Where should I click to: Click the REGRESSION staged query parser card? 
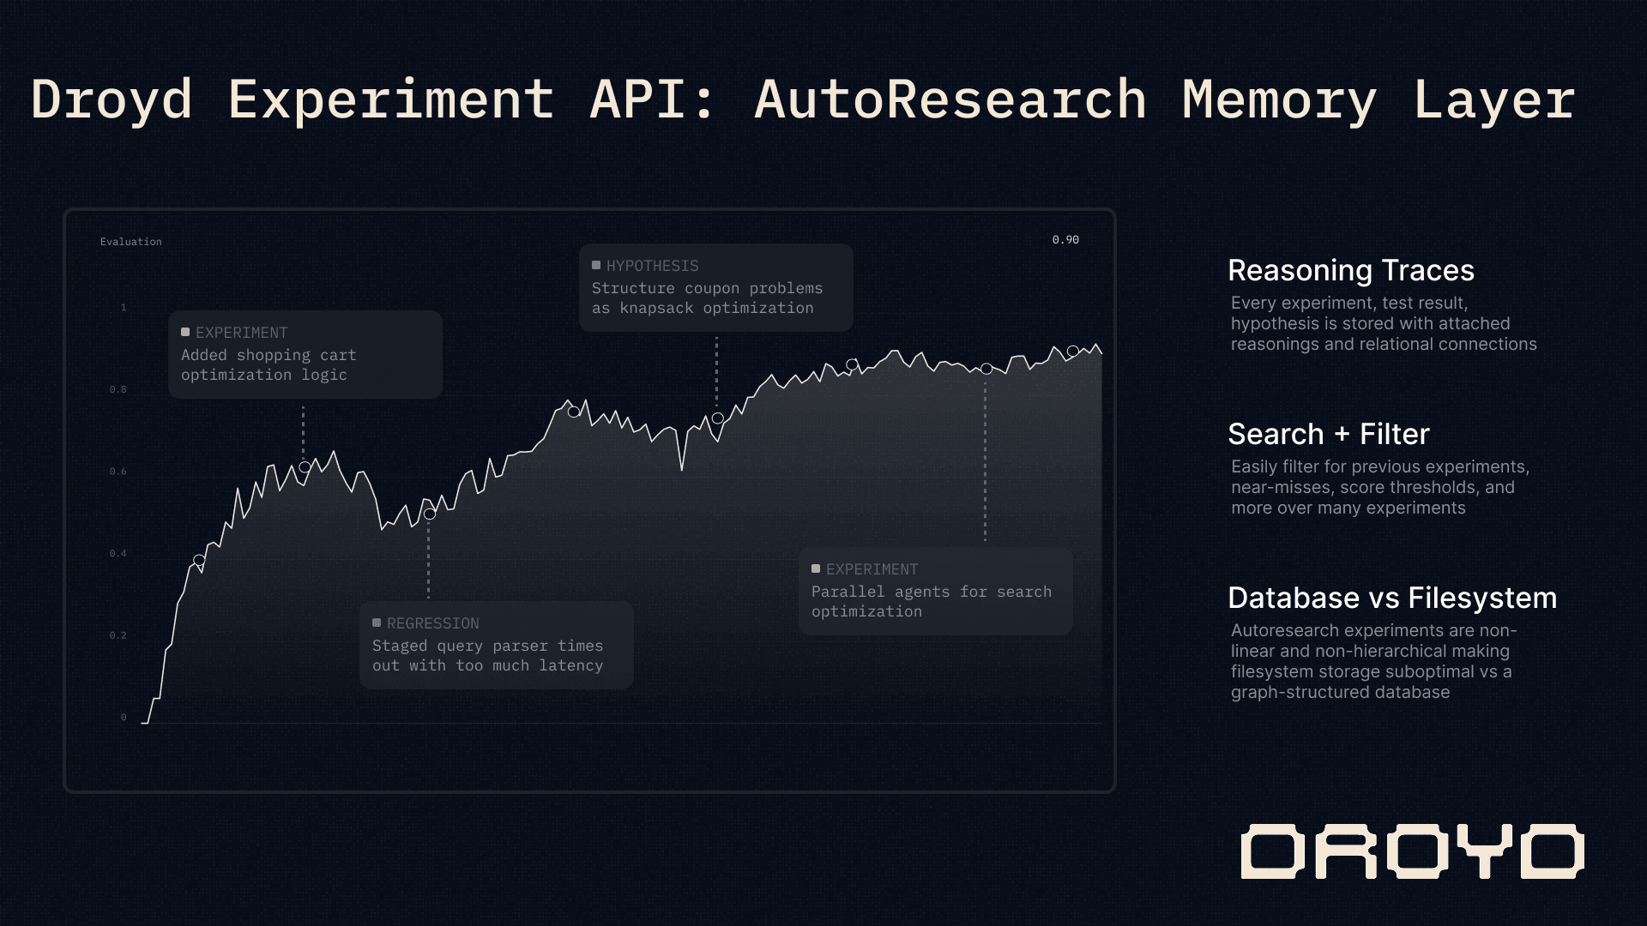click(497, 645)
